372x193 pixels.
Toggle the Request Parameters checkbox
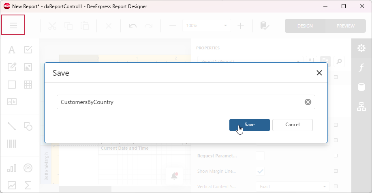pyautogui.click(x=260, y=156)
